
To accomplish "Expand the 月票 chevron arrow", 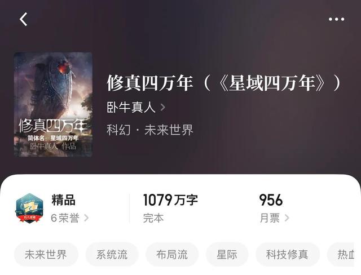I will click(x=287, y=218).
